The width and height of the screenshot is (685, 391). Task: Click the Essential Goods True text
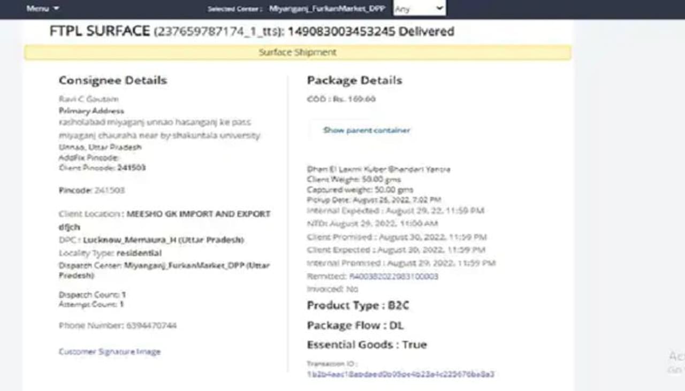pos(367,344)
